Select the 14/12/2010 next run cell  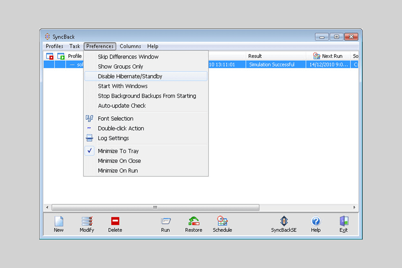[328, 64]
